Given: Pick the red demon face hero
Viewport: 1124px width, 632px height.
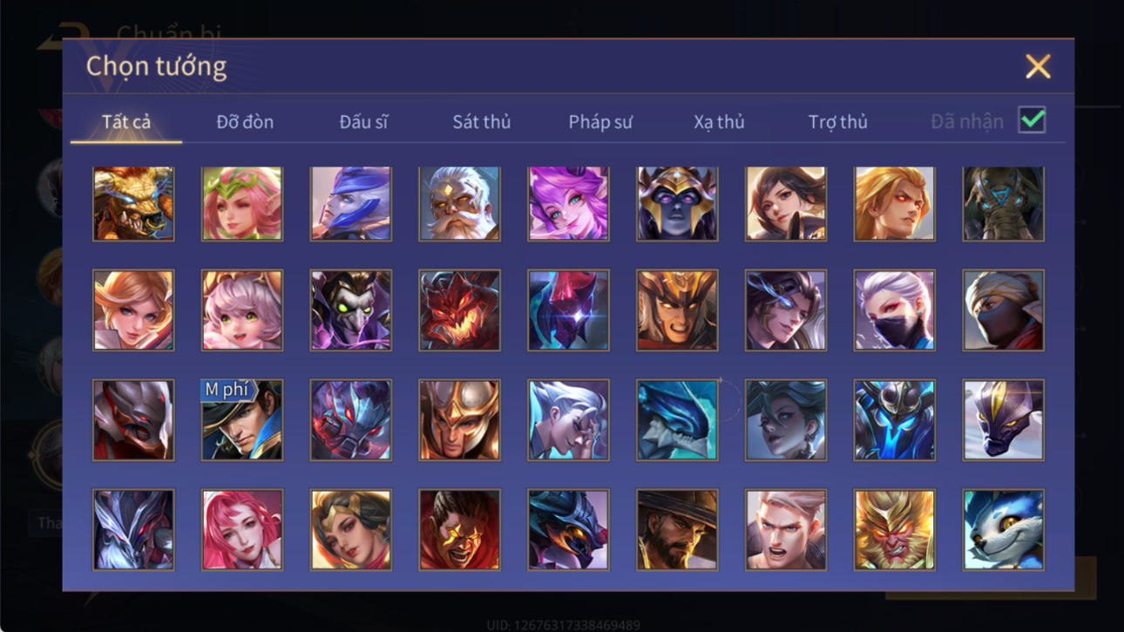Looking at the screenshot, I should (x=459, y=310).
